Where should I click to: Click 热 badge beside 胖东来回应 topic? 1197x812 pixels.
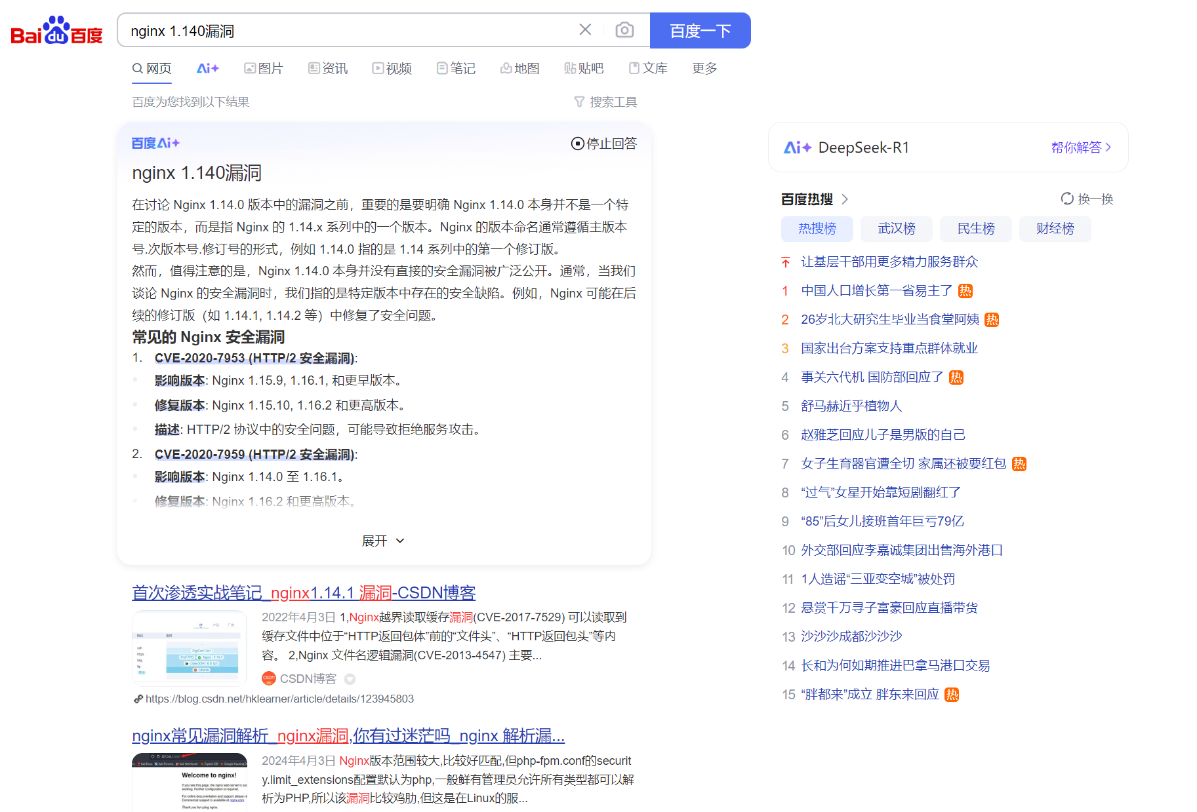(x=952, y=695)
